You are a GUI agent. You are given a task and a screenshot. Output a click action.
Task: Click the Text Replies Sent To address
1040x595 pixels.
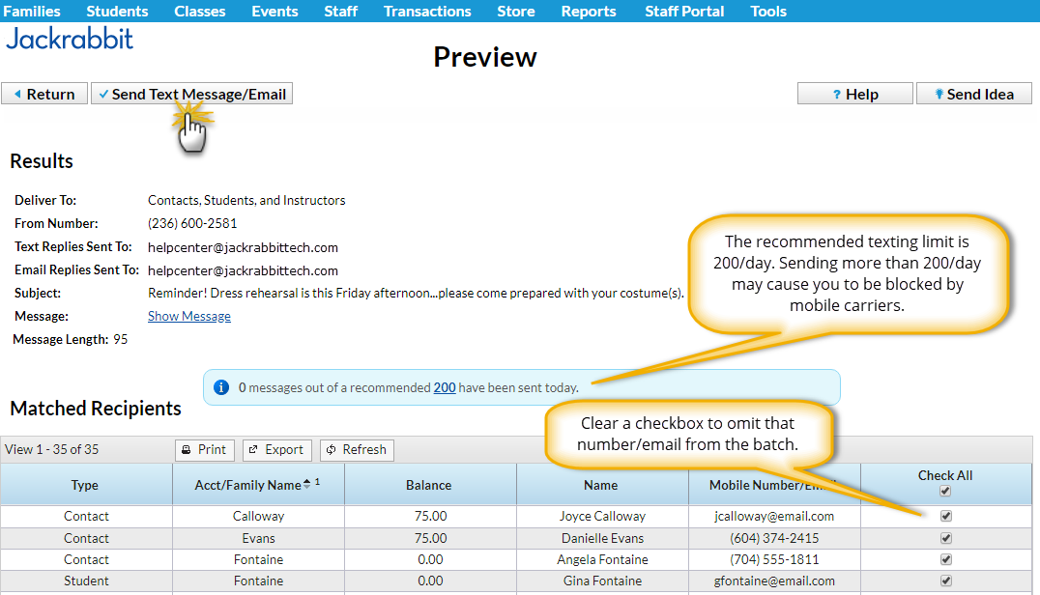click(x=243, y=247)
